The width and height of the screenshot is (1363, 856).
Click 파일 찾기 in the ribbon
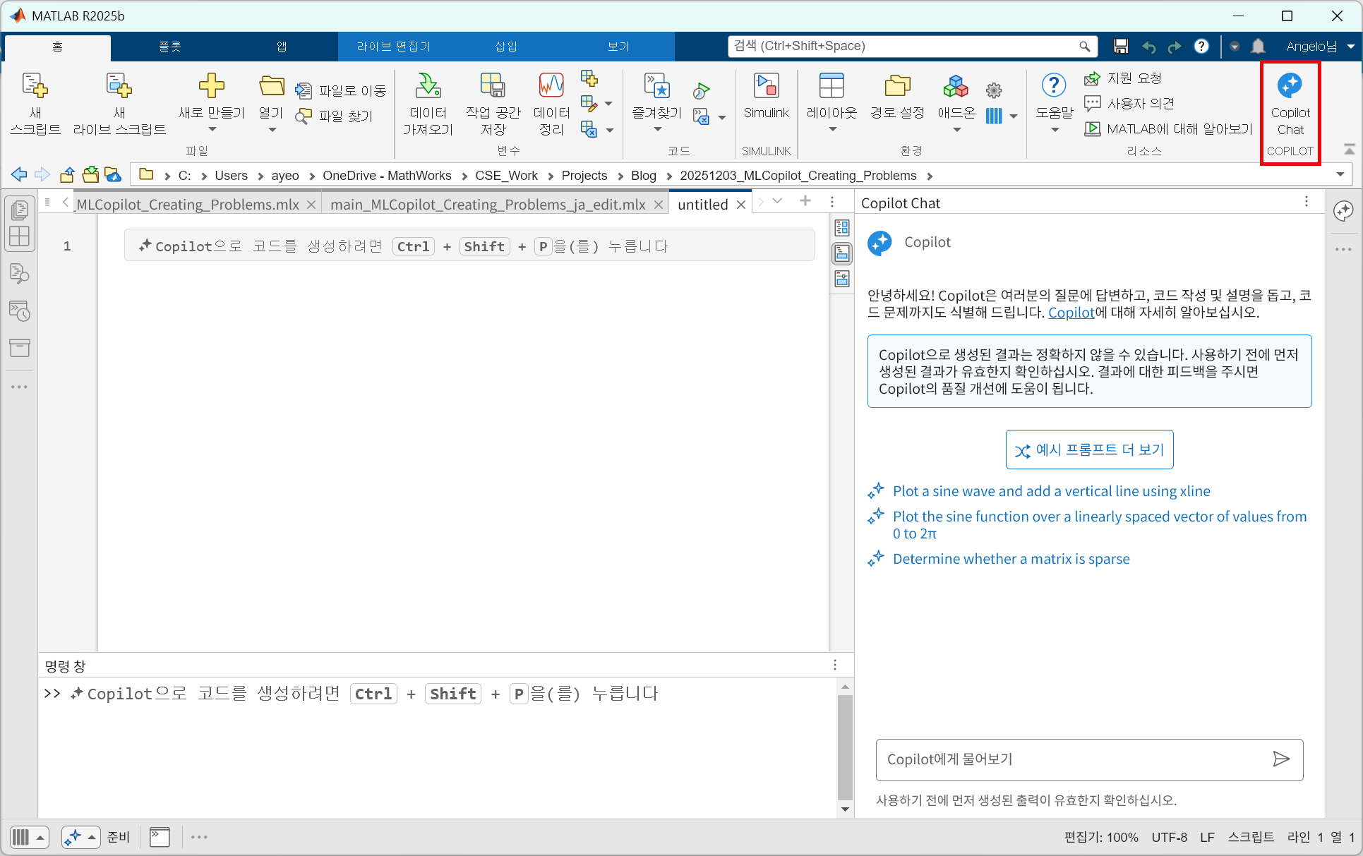click(335, 116)
